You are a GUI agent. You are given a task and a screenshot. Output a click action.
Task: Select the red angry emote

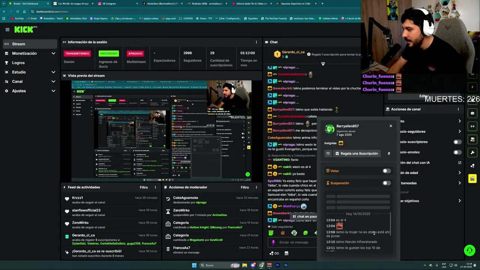coord(283,233)
